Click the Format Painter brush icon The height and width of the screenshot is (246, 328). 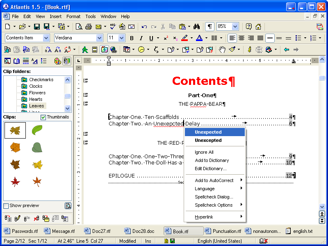[x=232, y=50]
